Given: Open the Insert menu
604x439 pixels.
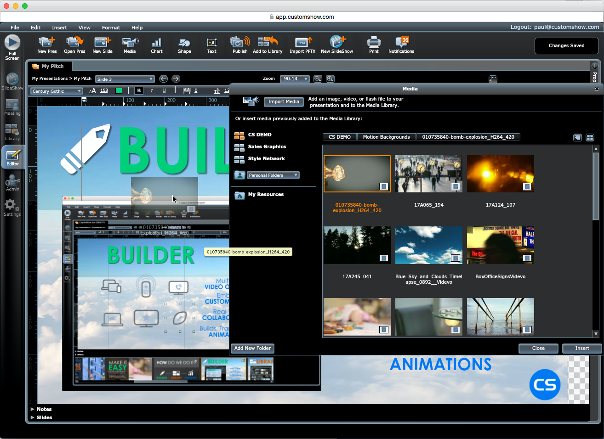Looking at the screenshot, I should tap(59, 28).
